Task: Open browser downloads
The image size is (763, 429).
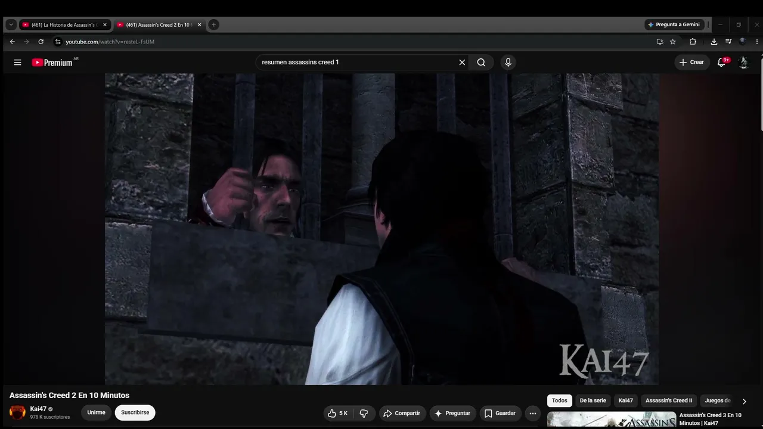Action: [x=714, y=42]
